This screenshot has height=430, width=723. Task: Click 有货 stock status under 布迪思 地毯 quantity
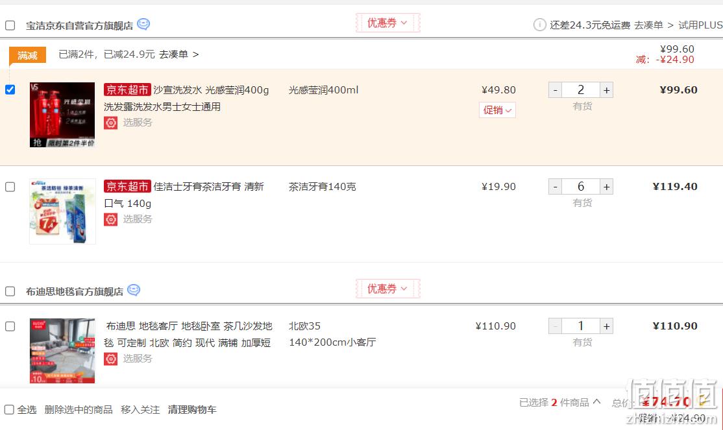point(582,342)
